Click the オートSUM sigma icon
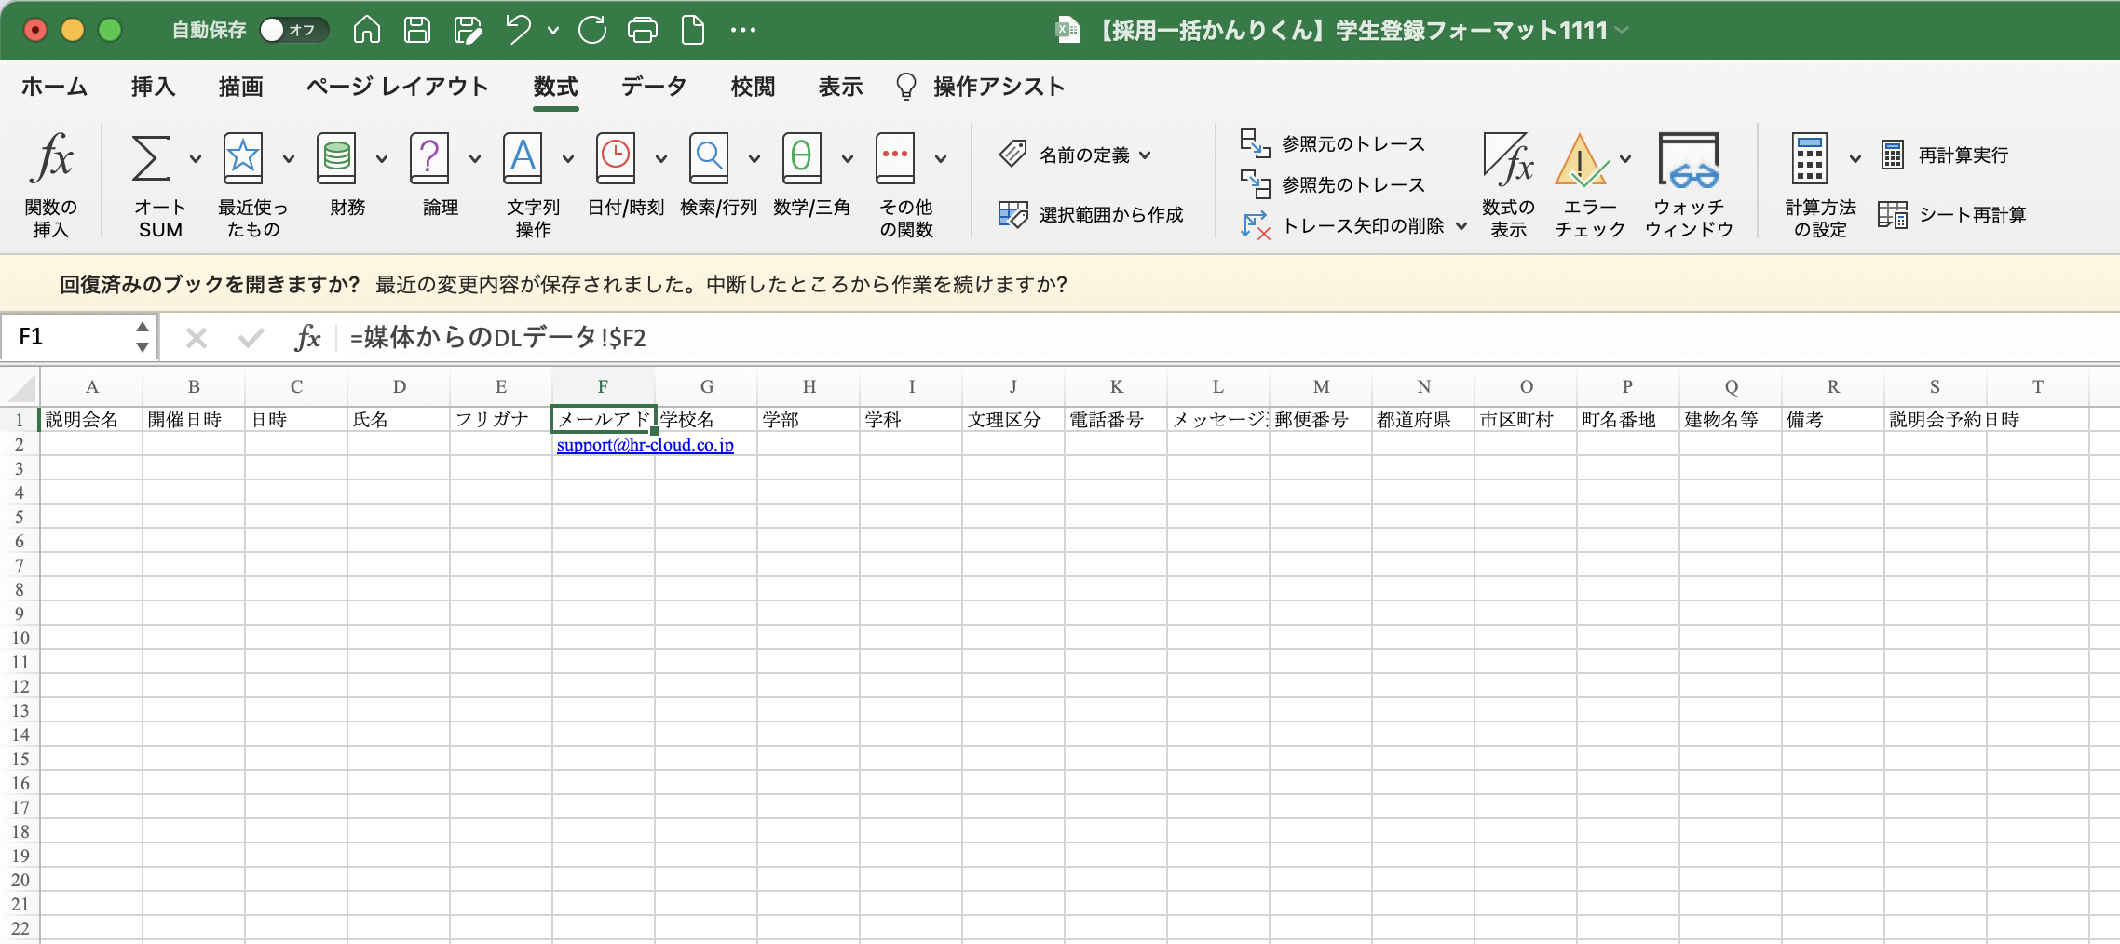Viewport: 2120px width, 944px height. coord(151,160)
